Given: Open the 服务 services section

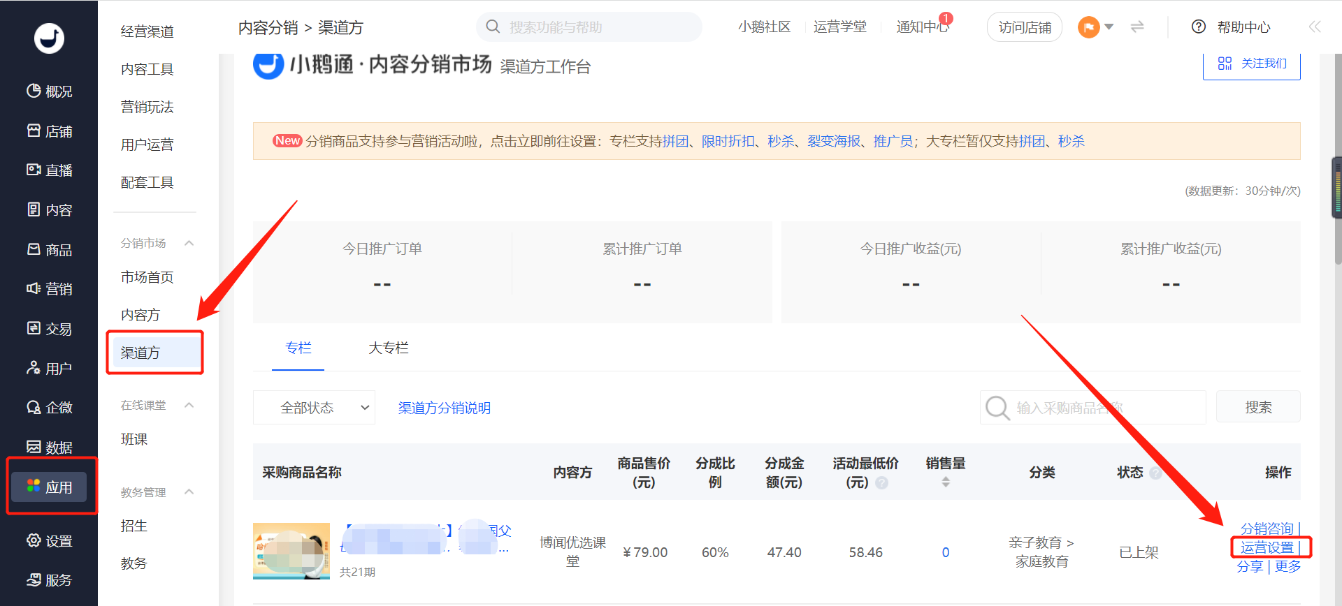Looking at the screenshot, I should [x=49, y=580].
